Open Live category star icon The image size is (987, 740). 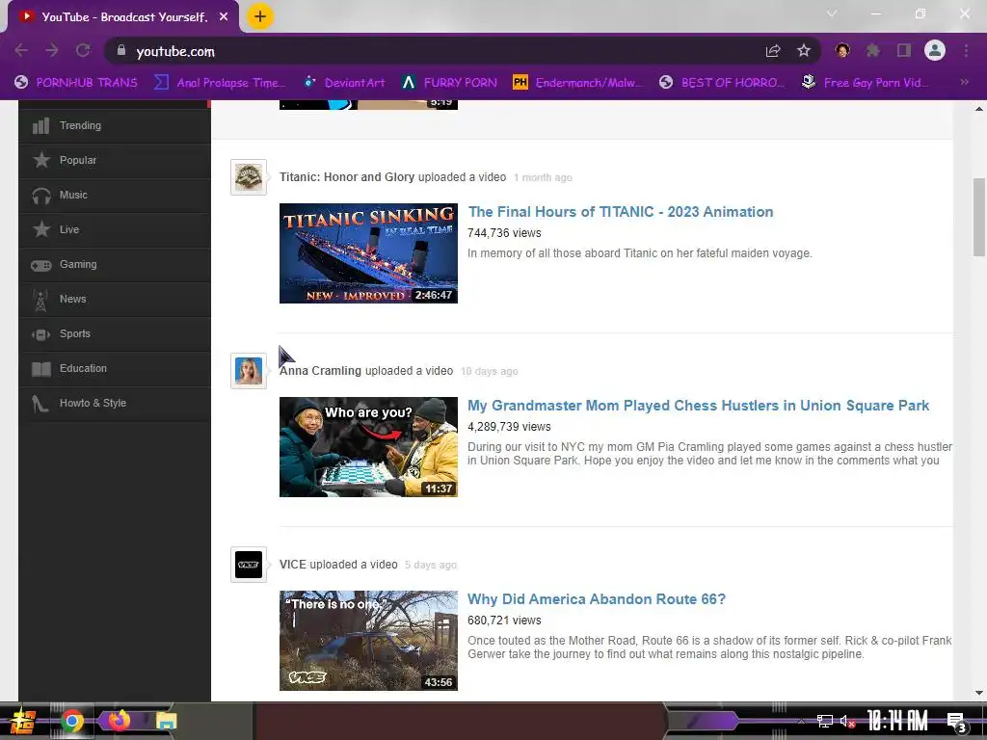click(41, 229)
